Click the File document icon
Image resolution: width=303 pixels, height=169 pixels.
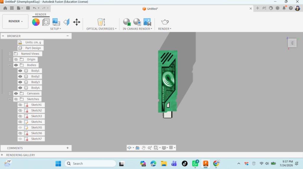(19, 8)
